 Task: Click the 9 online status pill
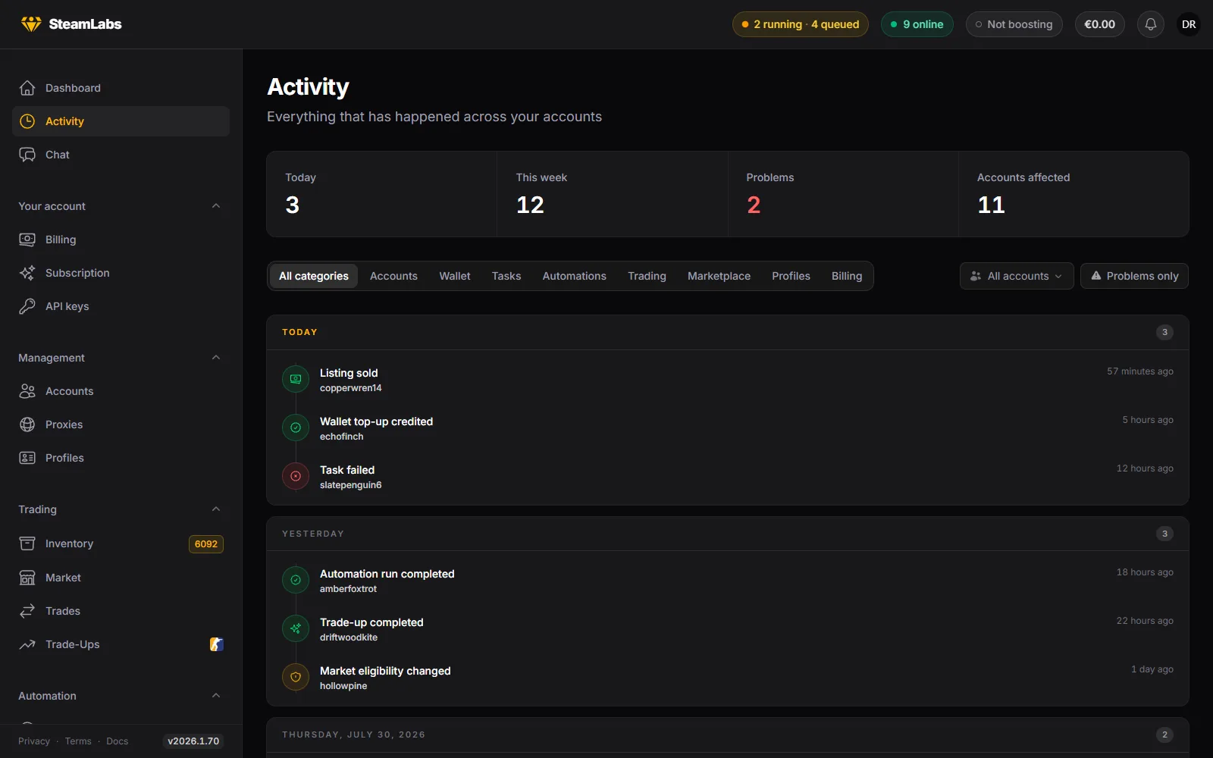pyautogui.click(x=917, y=24)
